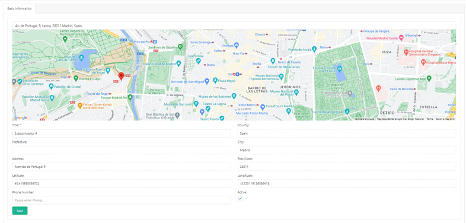Switch to the Basic Information tab
Image resolution: width=466 pixels, height=223 pixels.
tap(20, 9)
